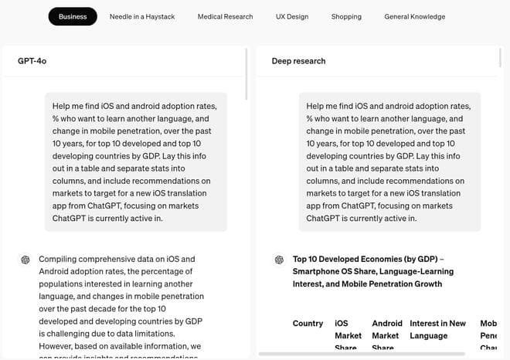Click the Android Market Share column header
This screenshot has height=360, width=510.
click(386, 335)
